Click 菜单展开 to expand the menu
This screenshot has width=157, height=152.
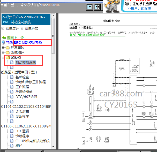click(12, 28)
